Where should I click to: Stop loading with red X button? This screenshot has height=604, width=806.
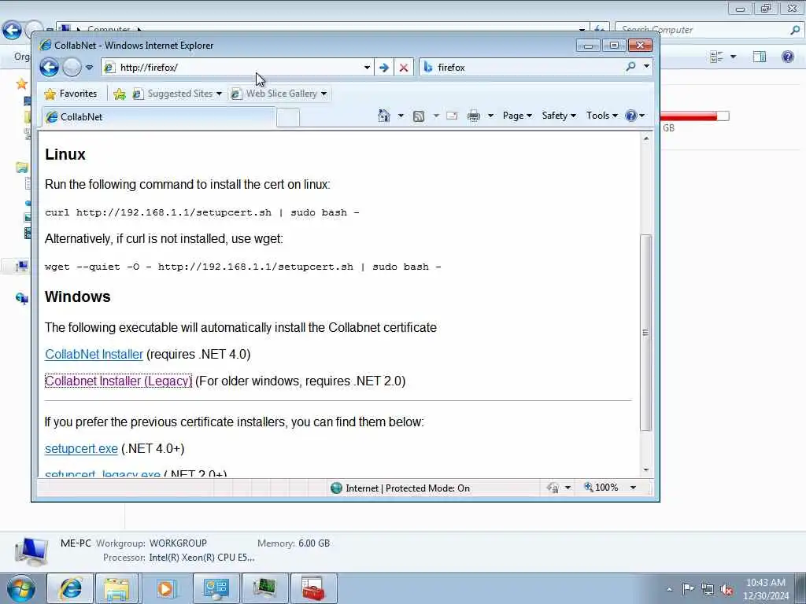(404, 68)
